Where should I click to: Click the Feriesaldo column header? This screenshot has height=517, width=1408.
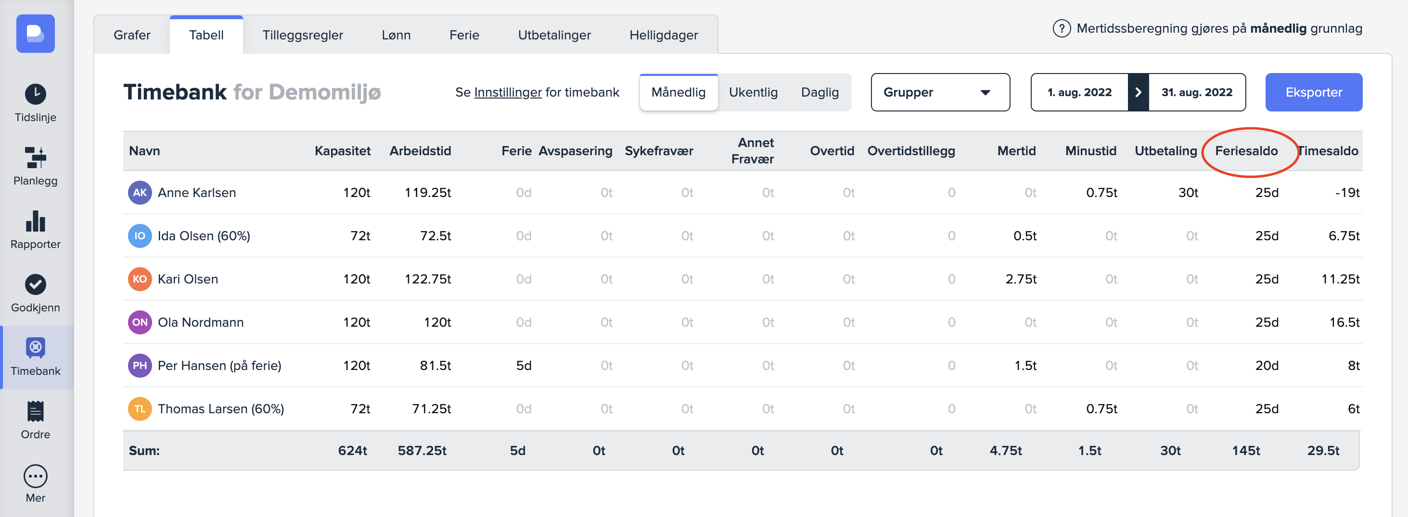tap(1246, 151)
